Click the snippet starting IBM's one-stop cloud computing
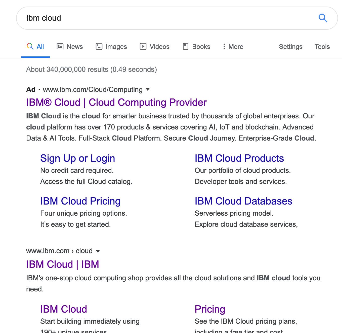The height and width of the screenshot is (333, 342). pos(173,284)
